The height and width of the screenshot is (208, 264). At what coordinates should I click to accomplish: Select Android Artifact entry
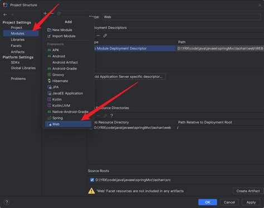coord(68,62)
